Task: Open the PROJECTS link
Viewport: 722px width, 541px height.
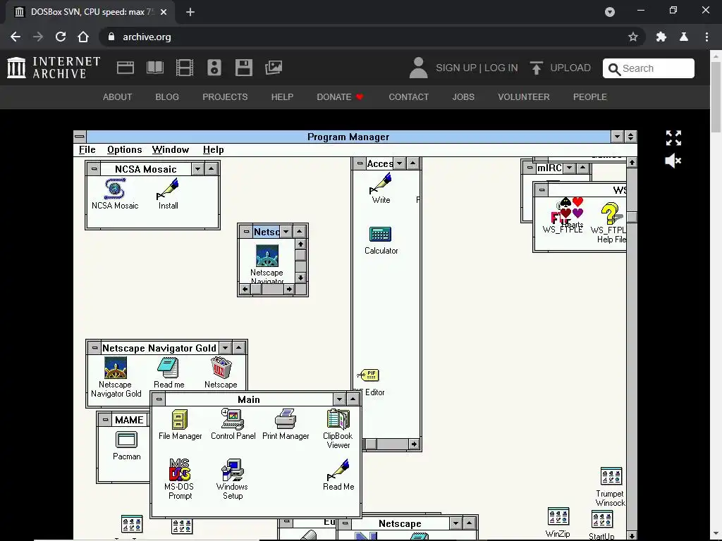Action: point(225,97)
